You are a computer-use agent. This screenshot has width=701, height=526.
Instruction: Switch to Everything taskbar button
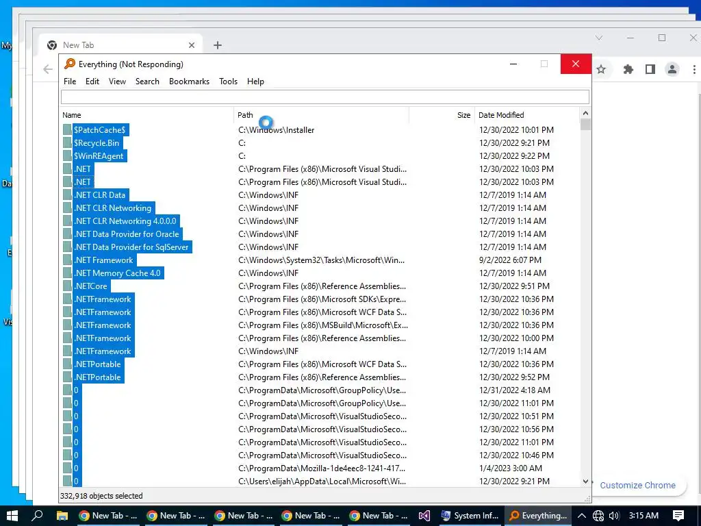click(538, 516)
